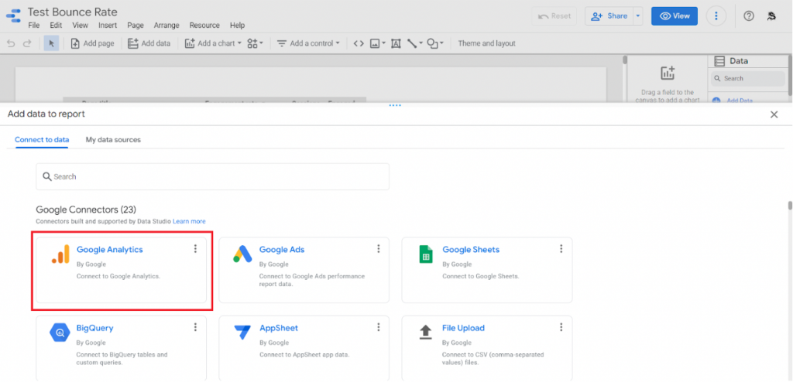Click the Data Studio logo icon

(x=13, y=16)
